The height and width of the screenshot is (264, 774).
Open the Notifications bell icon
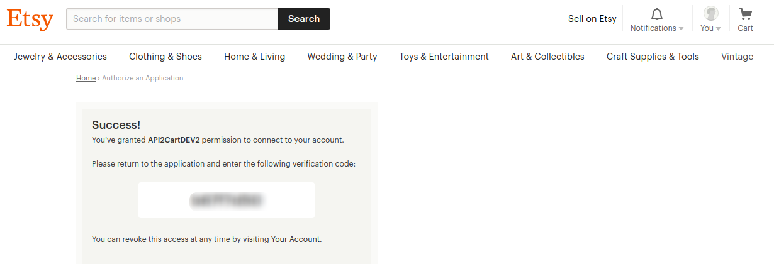click(x=657, y=14)
